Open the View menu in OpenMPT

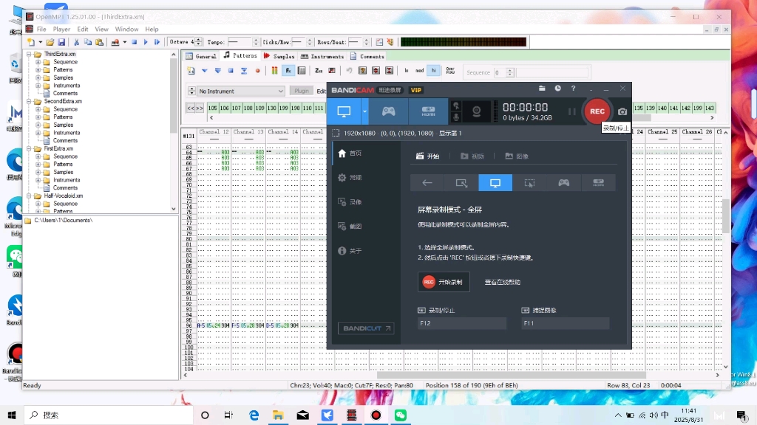coord(101,30)
